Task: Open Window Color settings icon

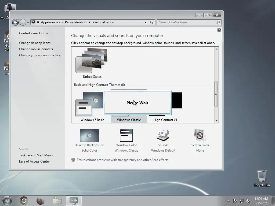Action: pos(126,135)
